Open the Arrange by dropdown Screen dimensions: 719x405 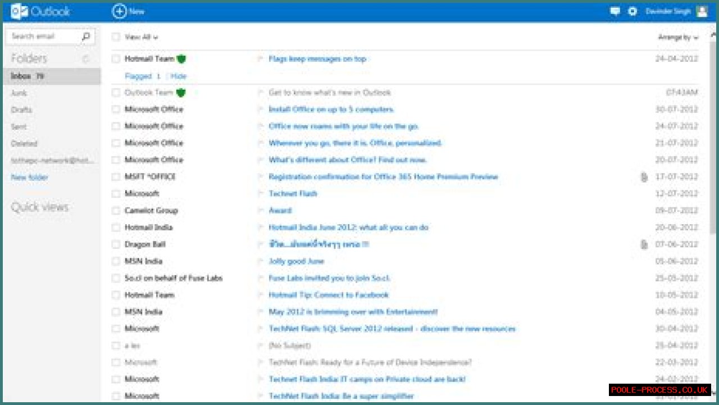[678, 38]
